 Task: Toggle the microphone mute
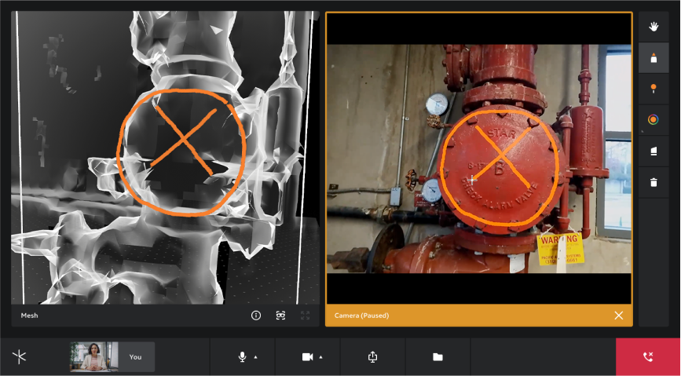(x=243, y=357)
